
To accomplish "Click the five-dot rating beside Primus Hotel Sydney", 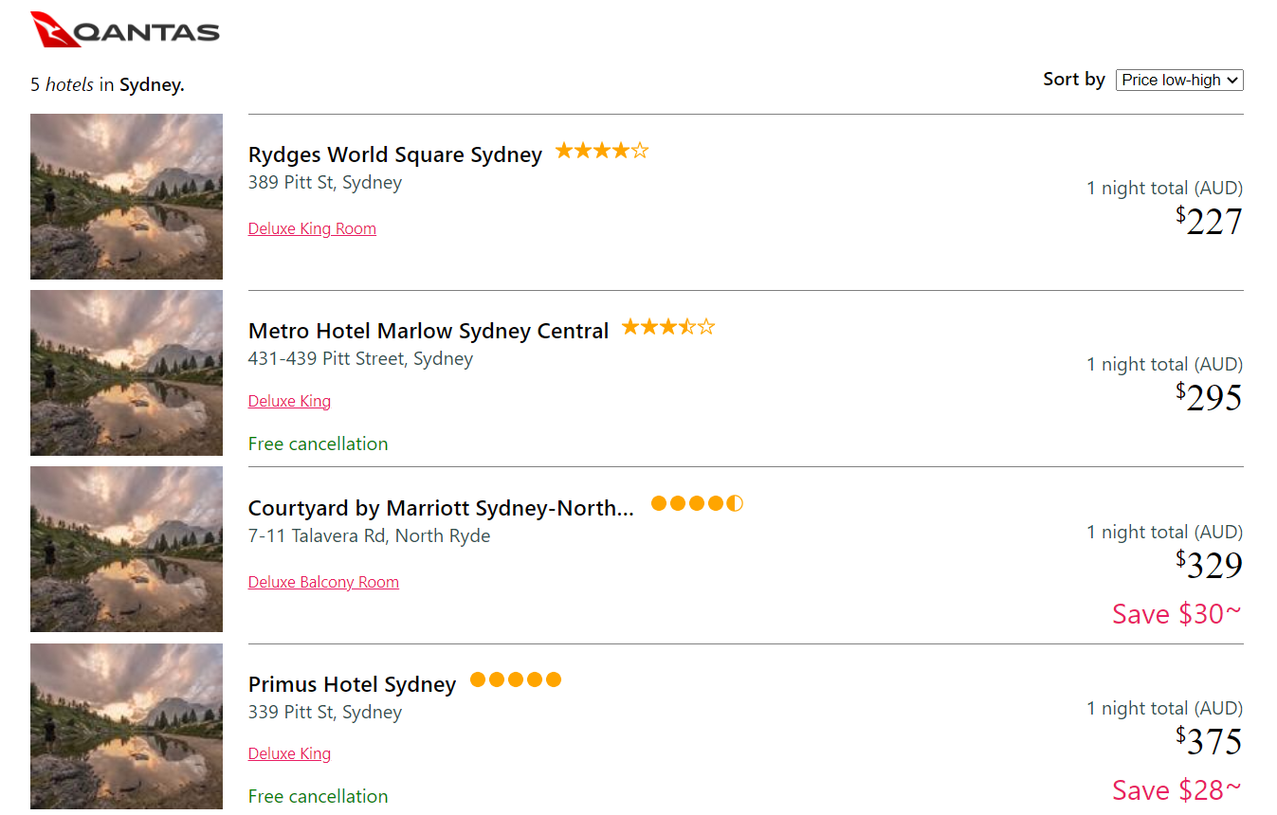I will 515,679.
